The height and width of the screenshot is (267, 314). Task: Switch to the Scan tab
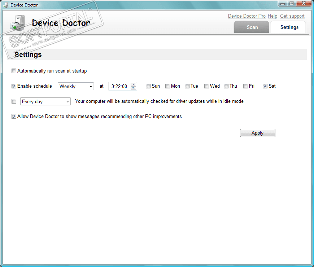252,27
